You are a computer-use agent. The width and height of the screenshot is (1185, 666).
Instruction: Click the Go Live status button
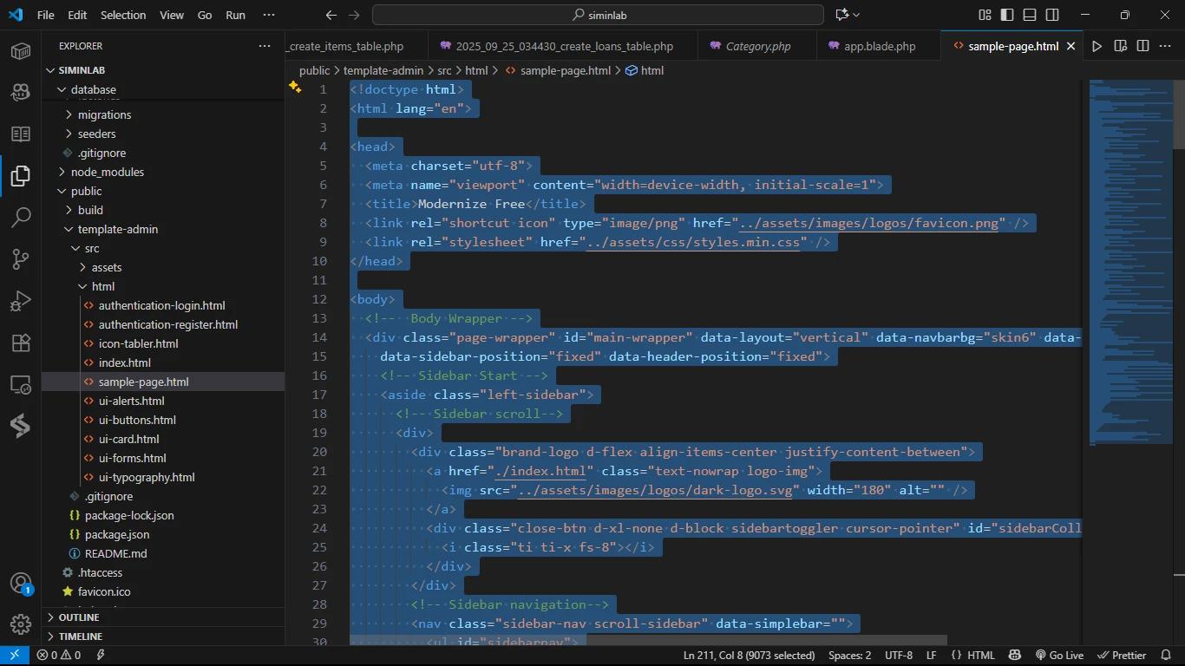[x=1059, y=656]
